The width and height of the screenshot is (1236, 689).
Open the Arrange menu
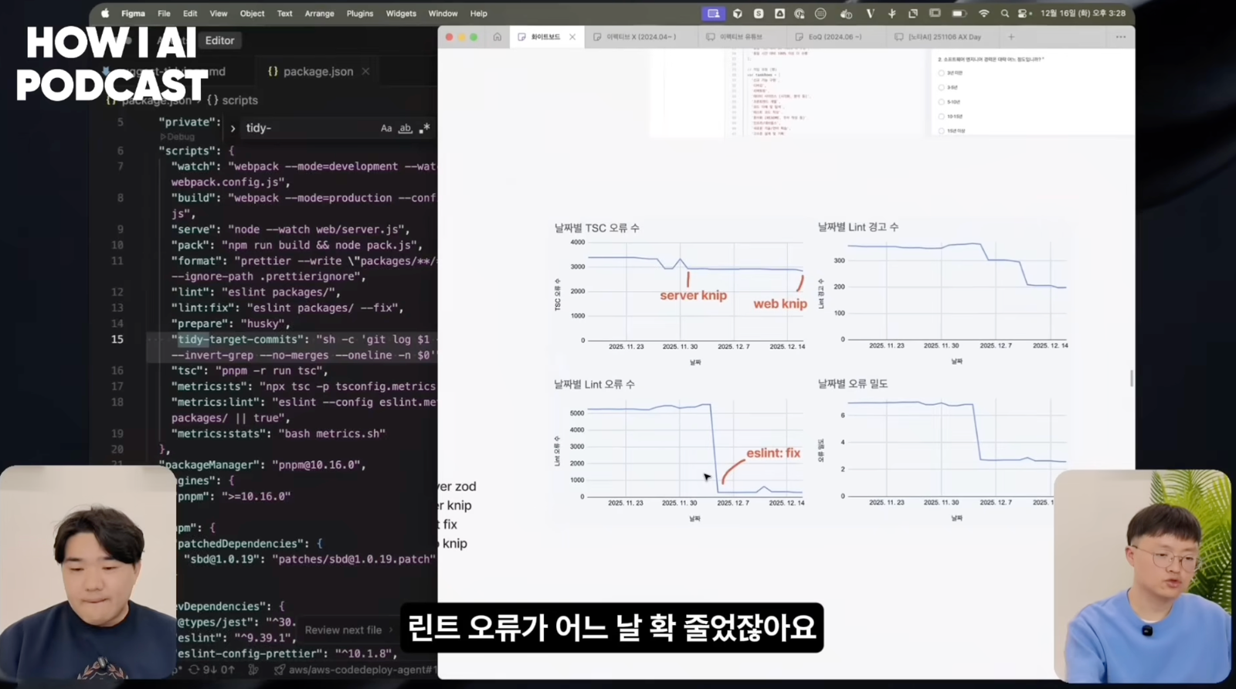coord(319,13)
